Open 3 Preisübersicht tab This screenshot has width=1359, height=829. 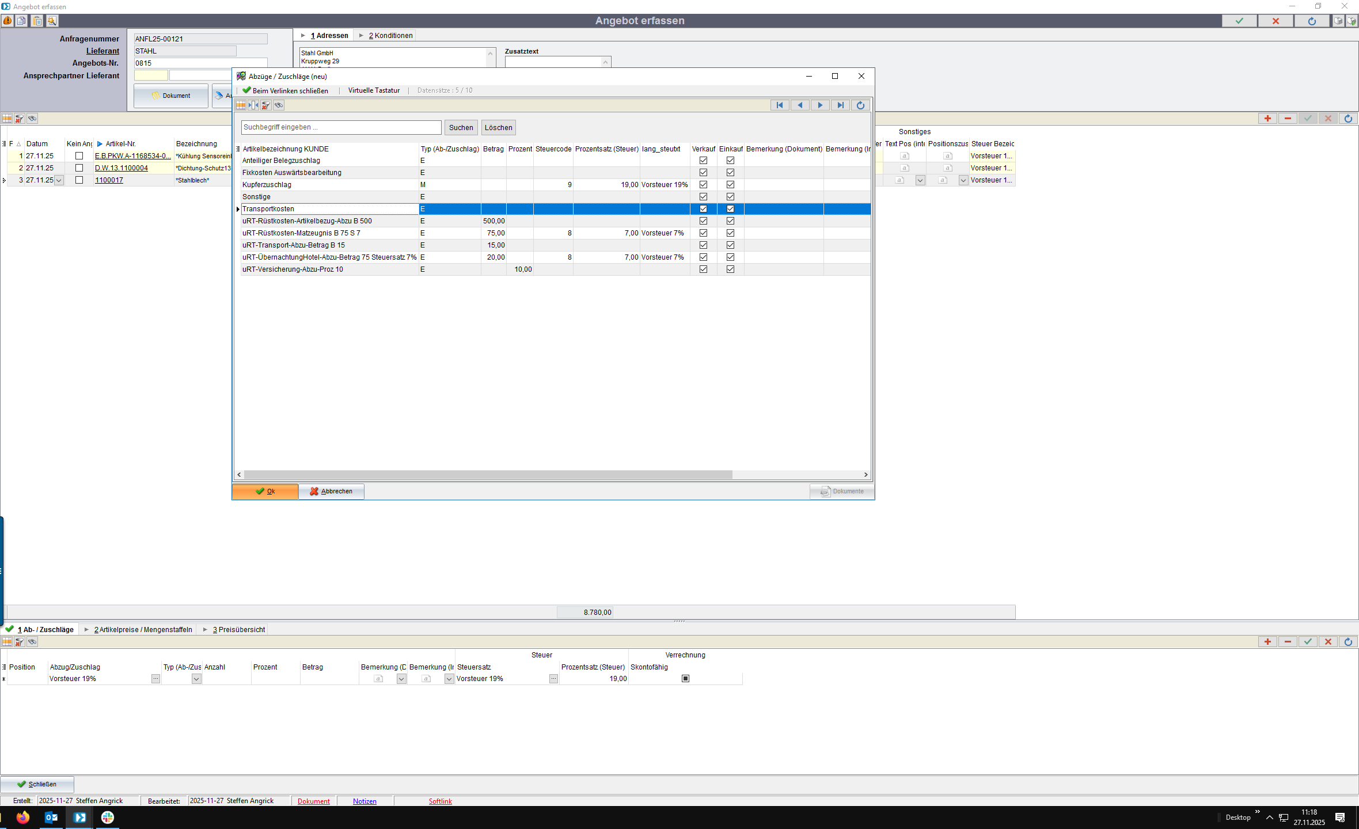point(238,630)
